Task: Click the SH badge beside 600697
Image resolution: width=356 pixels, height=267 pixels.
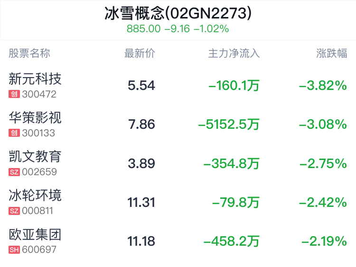Action: [x=14, y=249]
